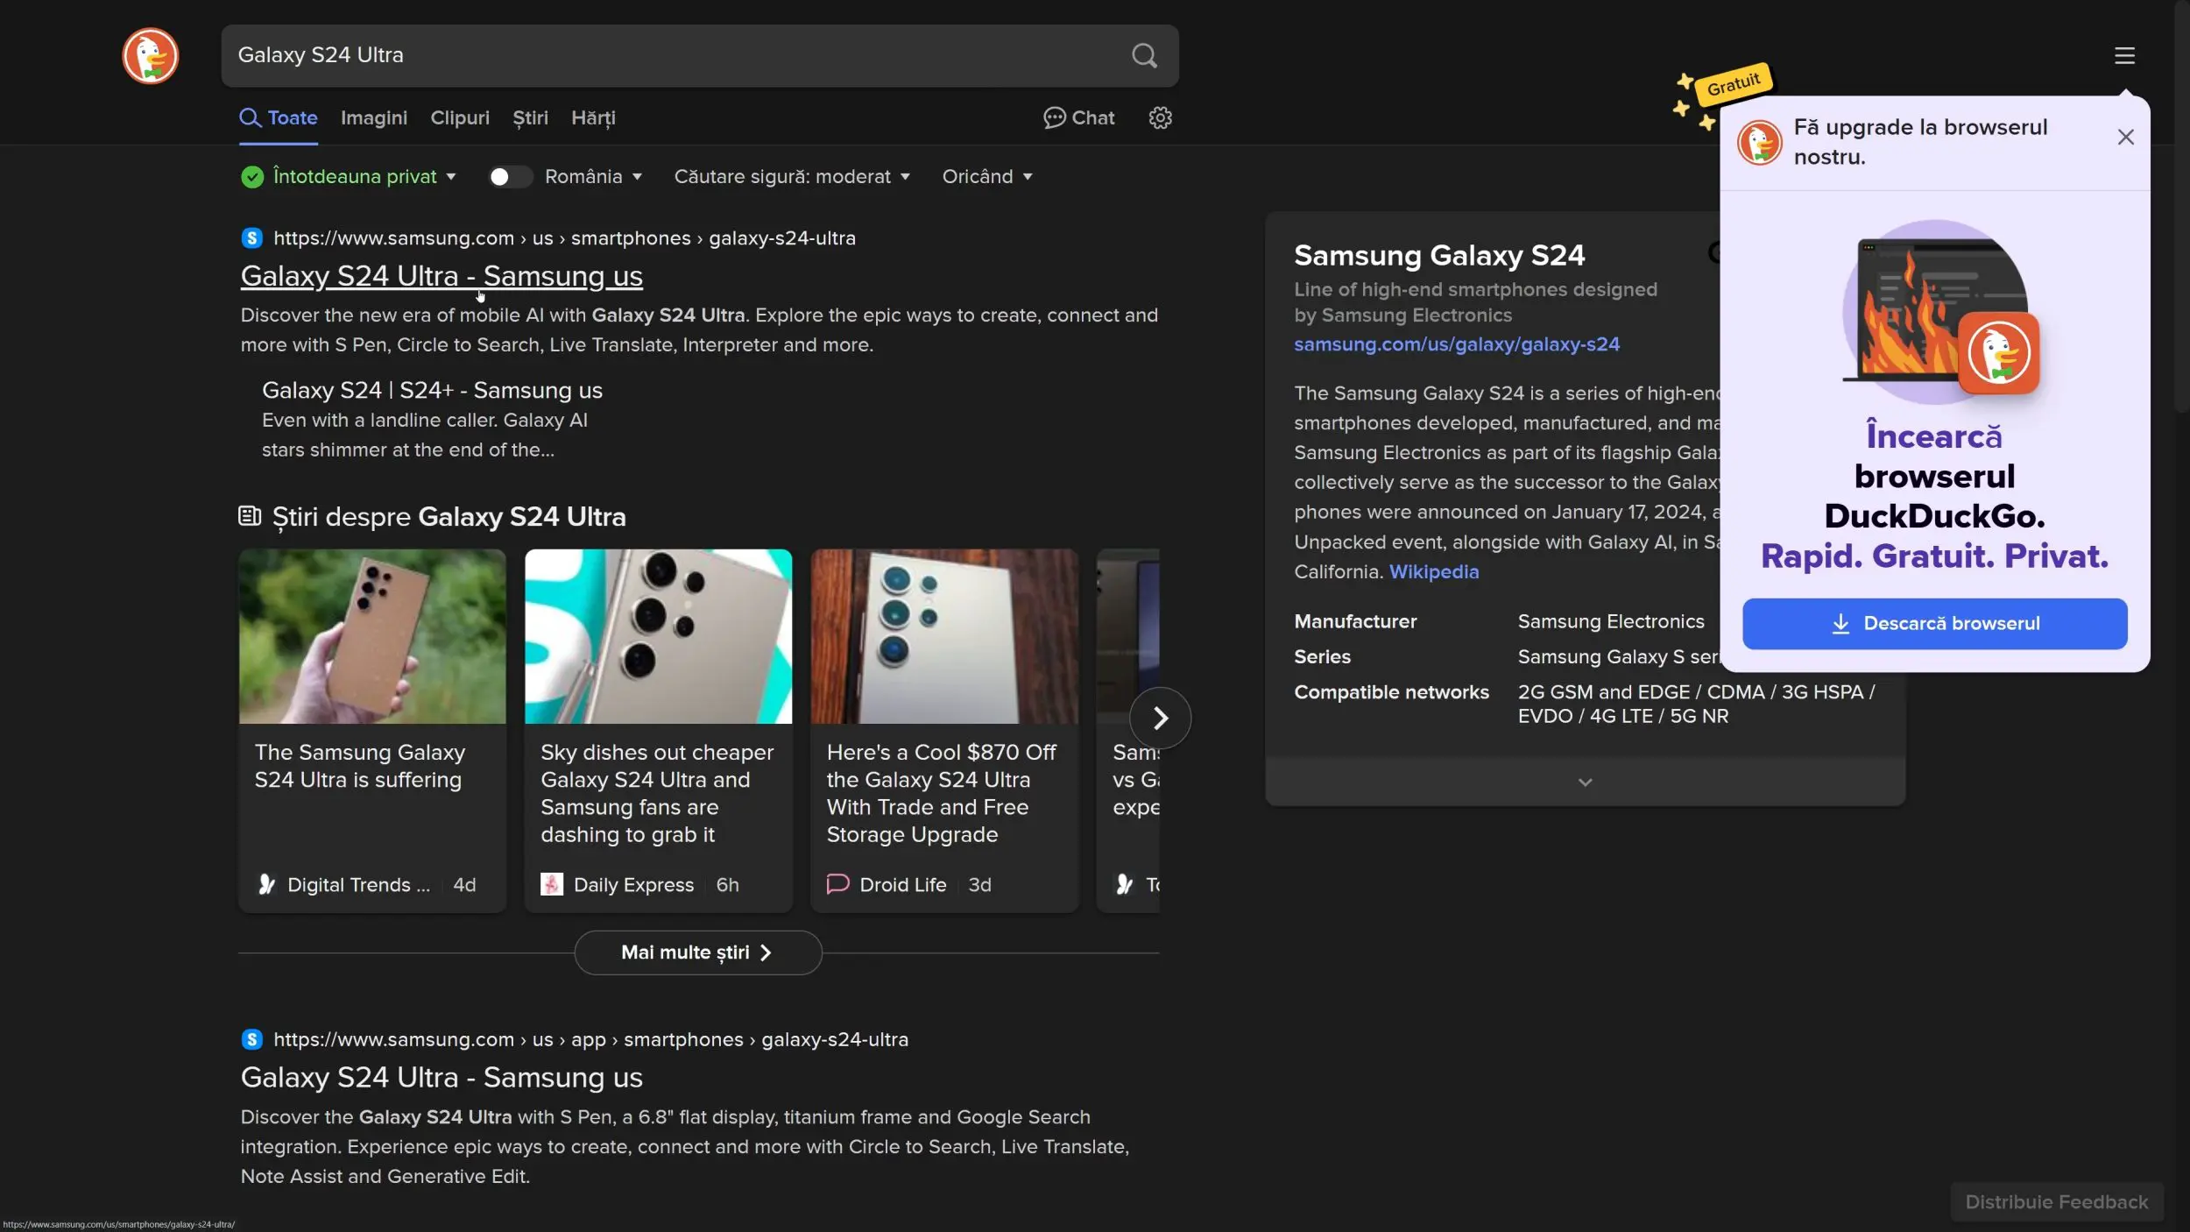Click the Samsung Galaxy S24 panel title
Viewport: 2190px width, 1232px height.
coord(1438,255)
